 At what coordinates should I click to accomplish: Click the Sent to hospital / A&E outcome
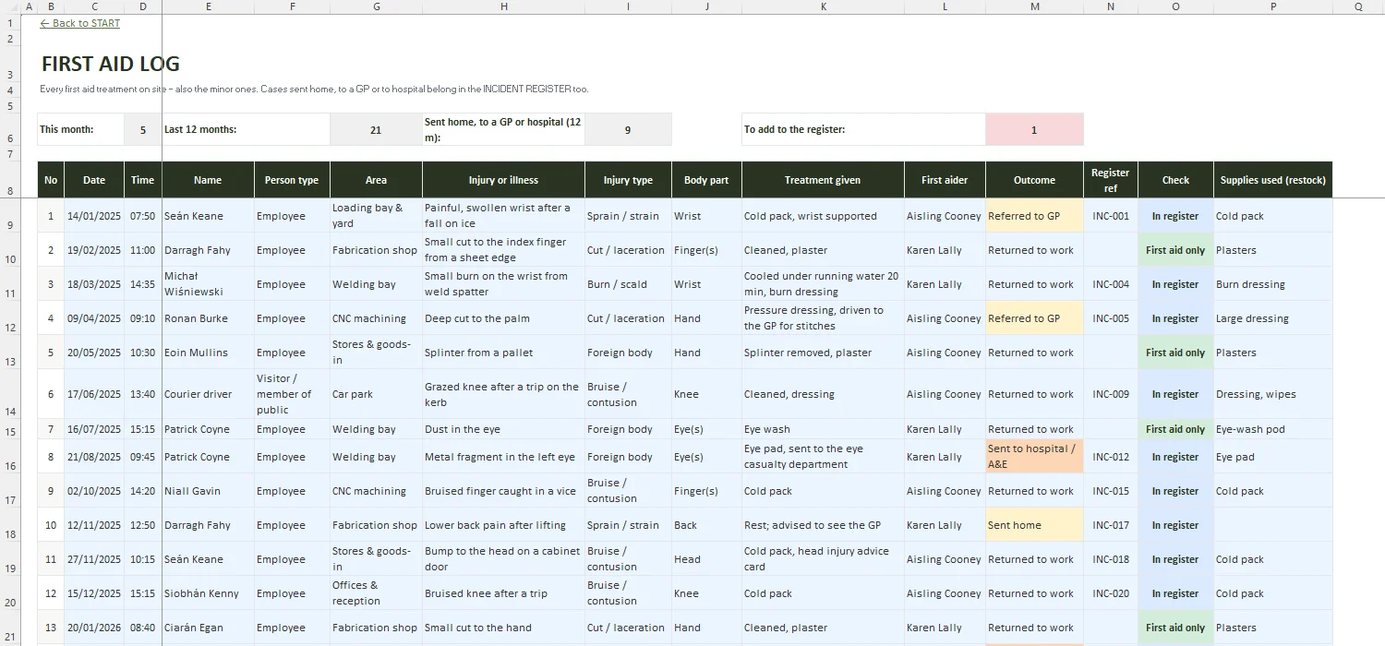(1034, 457)
